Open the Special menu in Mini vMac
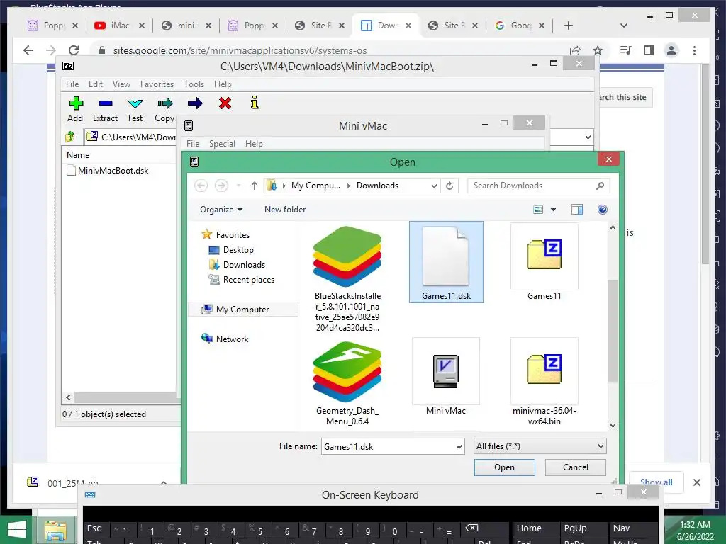 click(222, 143)
